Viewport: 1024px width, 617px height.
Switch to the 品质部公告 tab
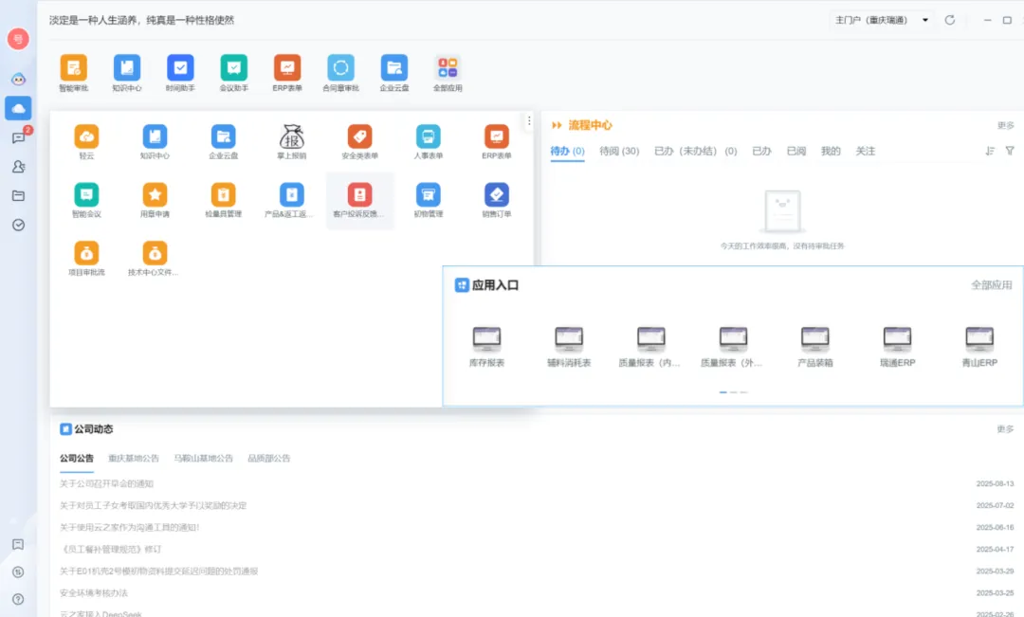(269, 459)
